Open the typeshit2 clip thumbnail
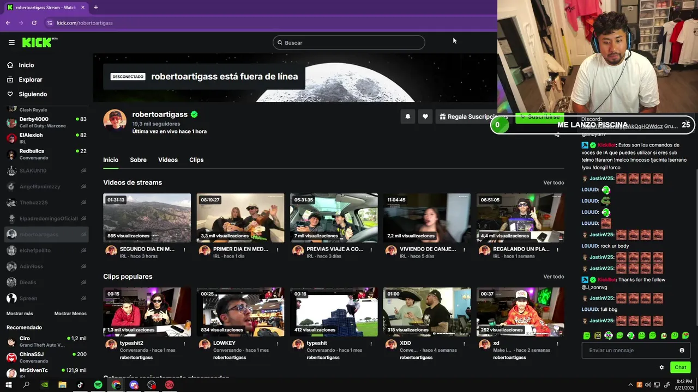Image resolution: width=698 pixels, height=392 pixels. click(147, 312)
